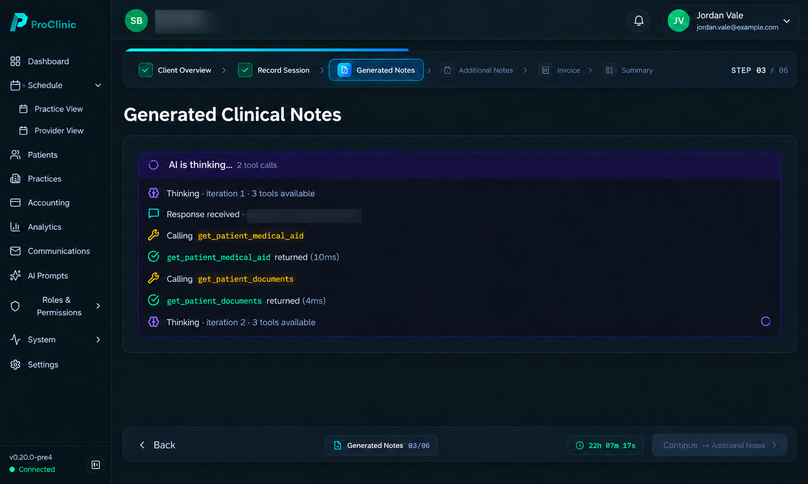Open the Additional Notes step
The width and height of the screenshot is (808, 484).
pyautogui.click(x=478, y=70)
